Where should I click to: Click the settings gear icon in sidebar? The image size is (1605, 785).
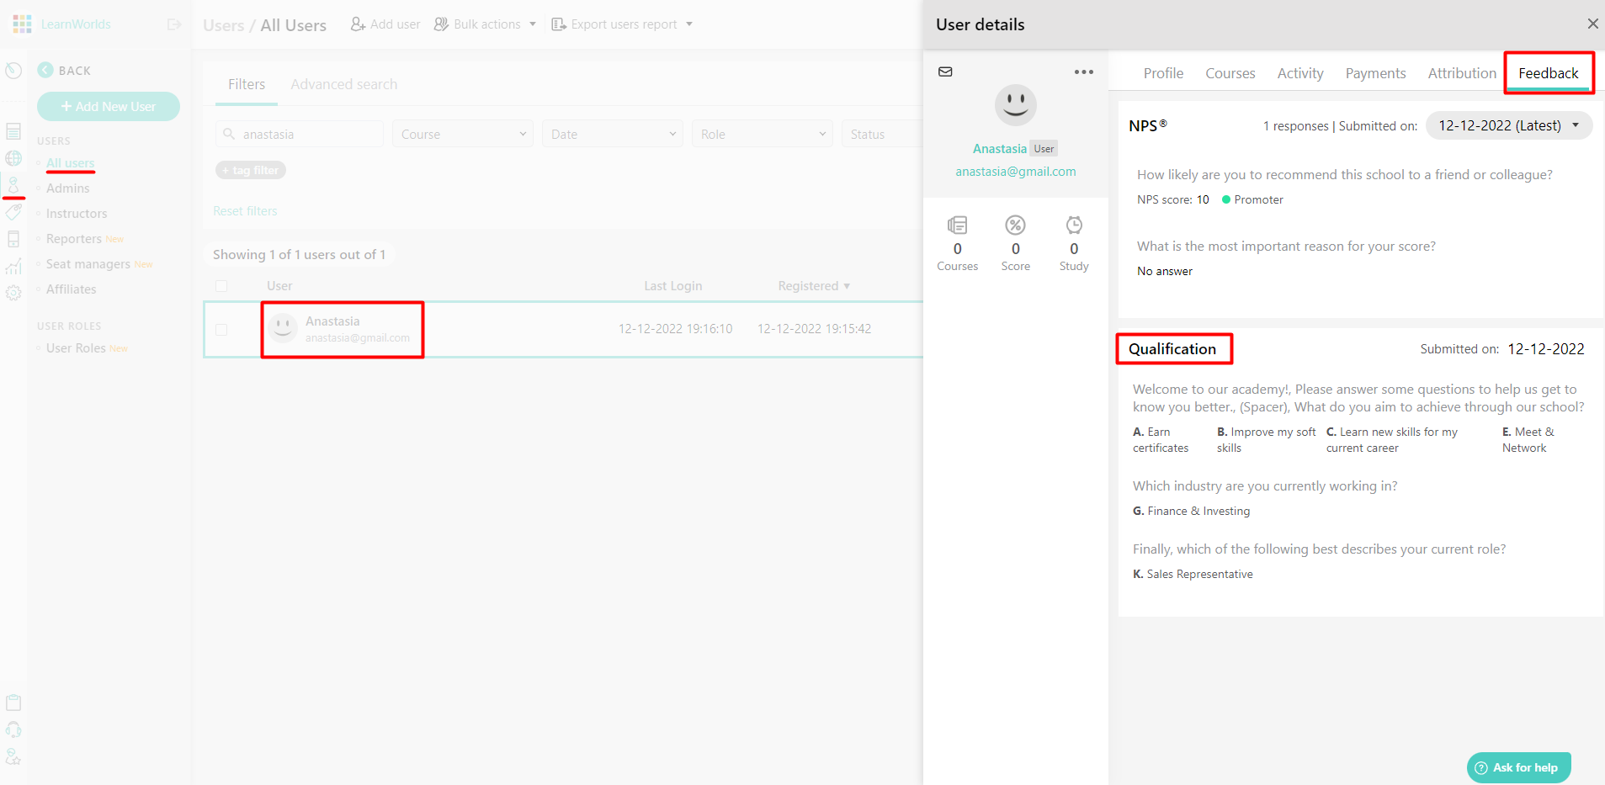coord(13,293)
